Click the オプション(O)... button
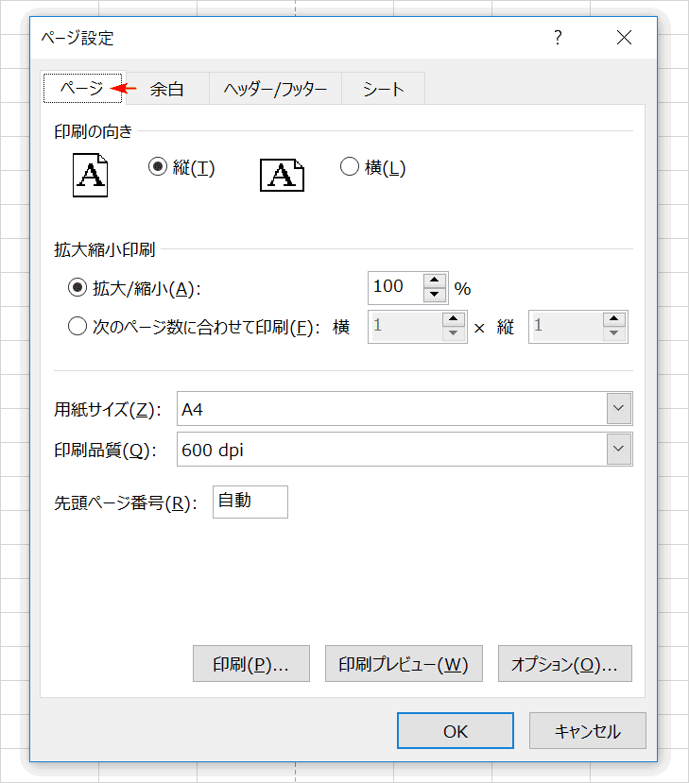 point(565,664)
